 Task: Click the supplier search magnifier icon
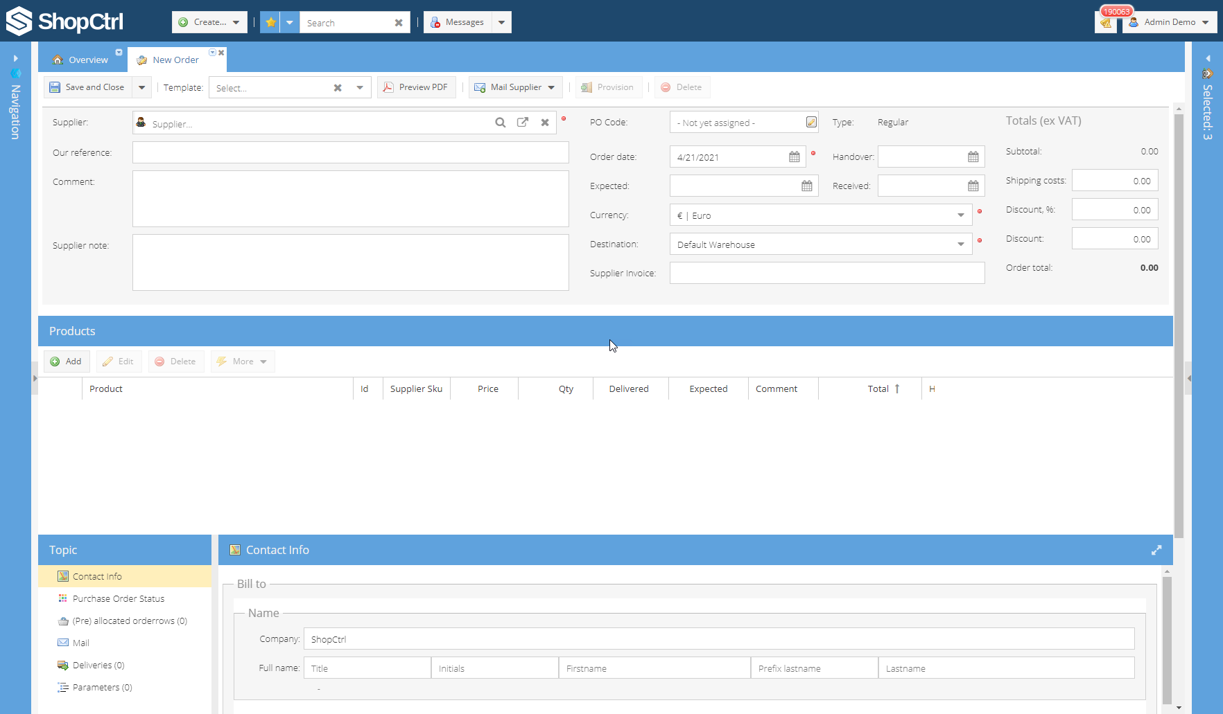tap(501, 123)
